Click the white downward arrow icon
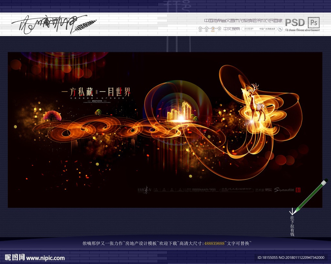The height and width of the screenshot is (264, 331). (x=292, y=211)
